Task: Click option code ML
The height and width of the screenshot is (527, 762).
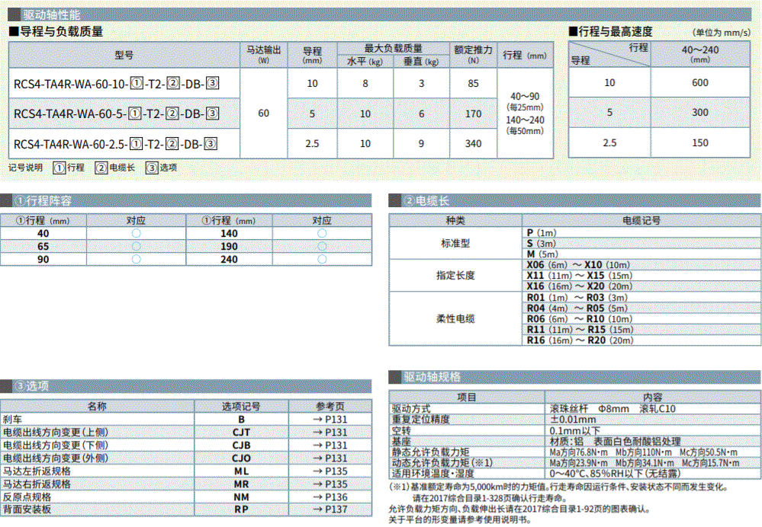Action: point(242,471)
